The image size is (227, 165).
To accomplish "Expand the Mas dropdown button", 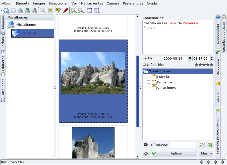I will (206, 153).
